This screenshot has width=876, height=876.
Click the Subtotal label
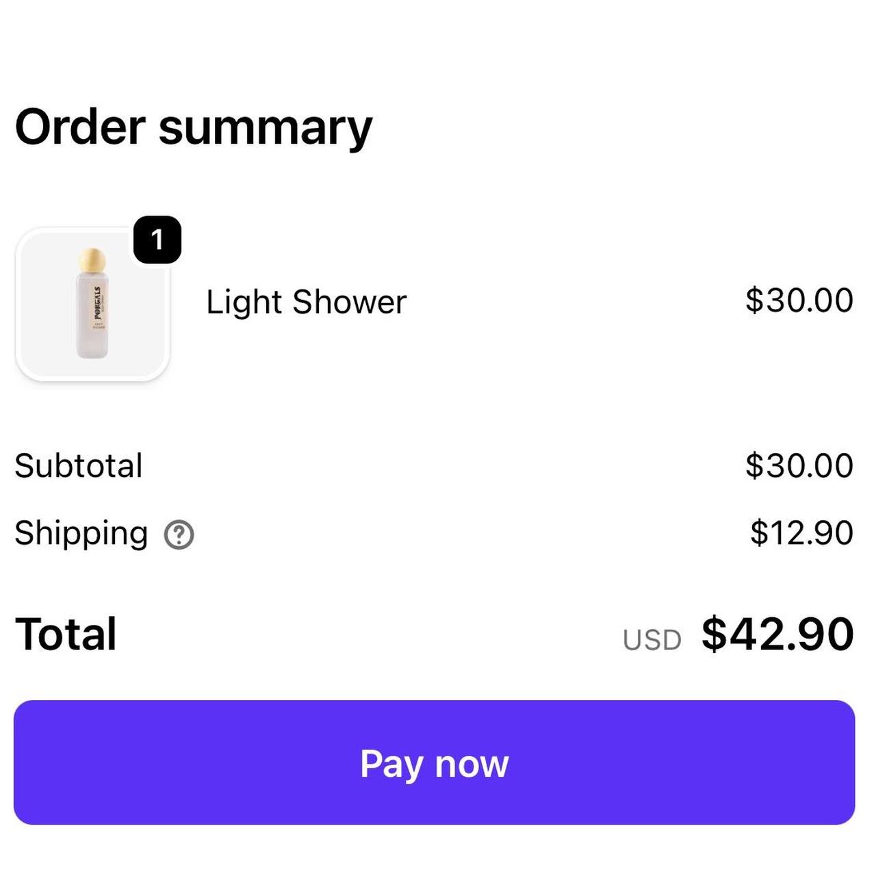pyautogui.click(x=79, y=466)
